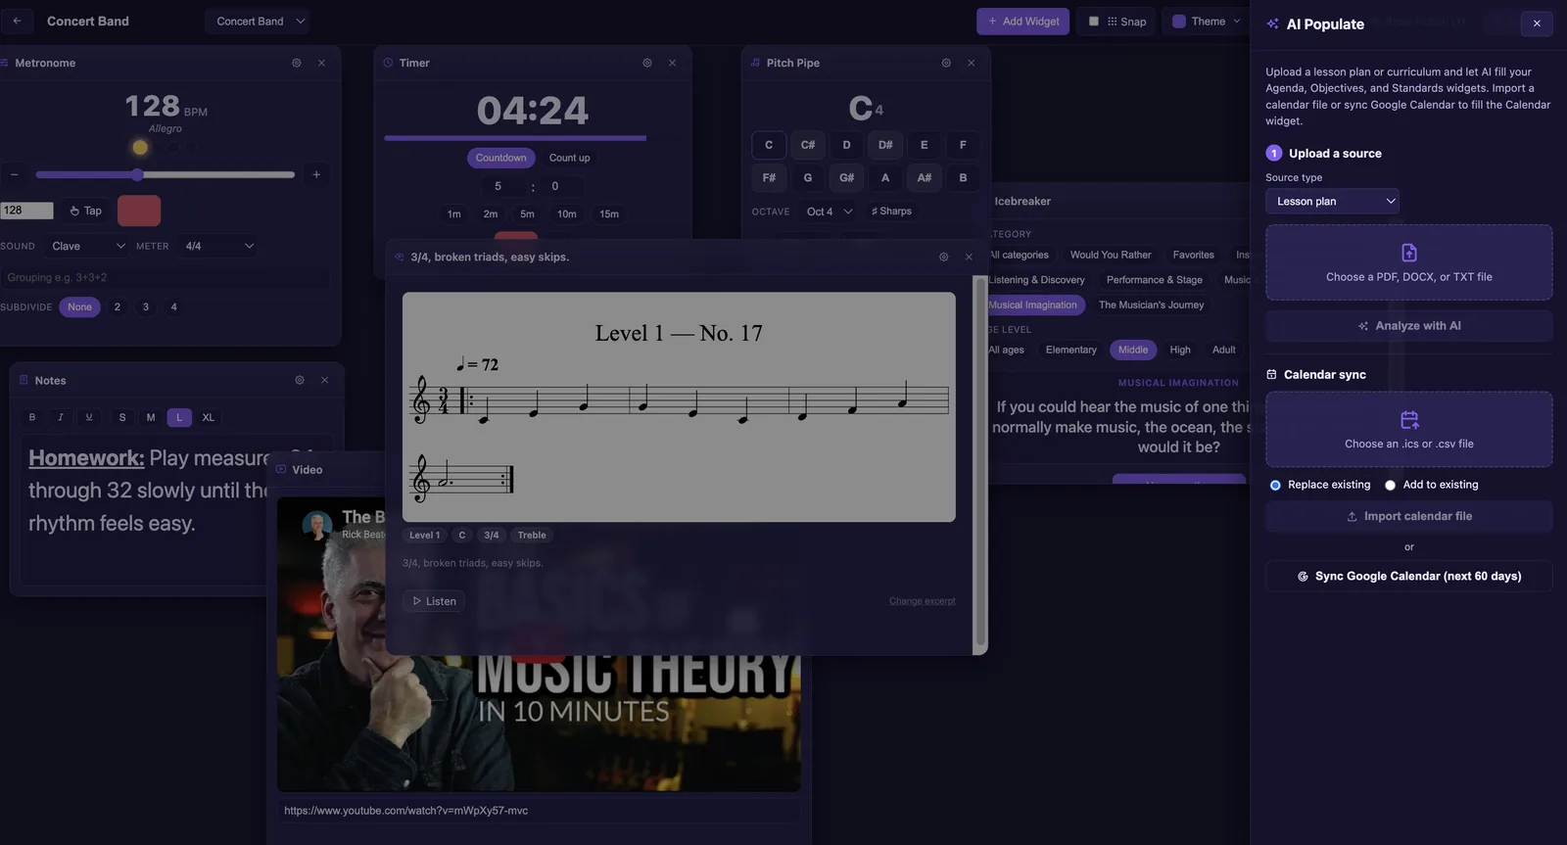Click Import calendar file button
This screenshot has width=1567, height=845.
click(1409, 516)
